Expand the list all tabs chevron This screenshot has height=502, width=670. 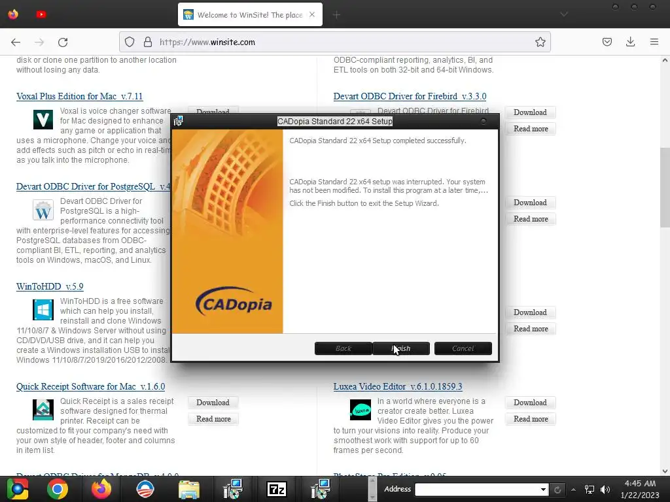coord(564,14)
